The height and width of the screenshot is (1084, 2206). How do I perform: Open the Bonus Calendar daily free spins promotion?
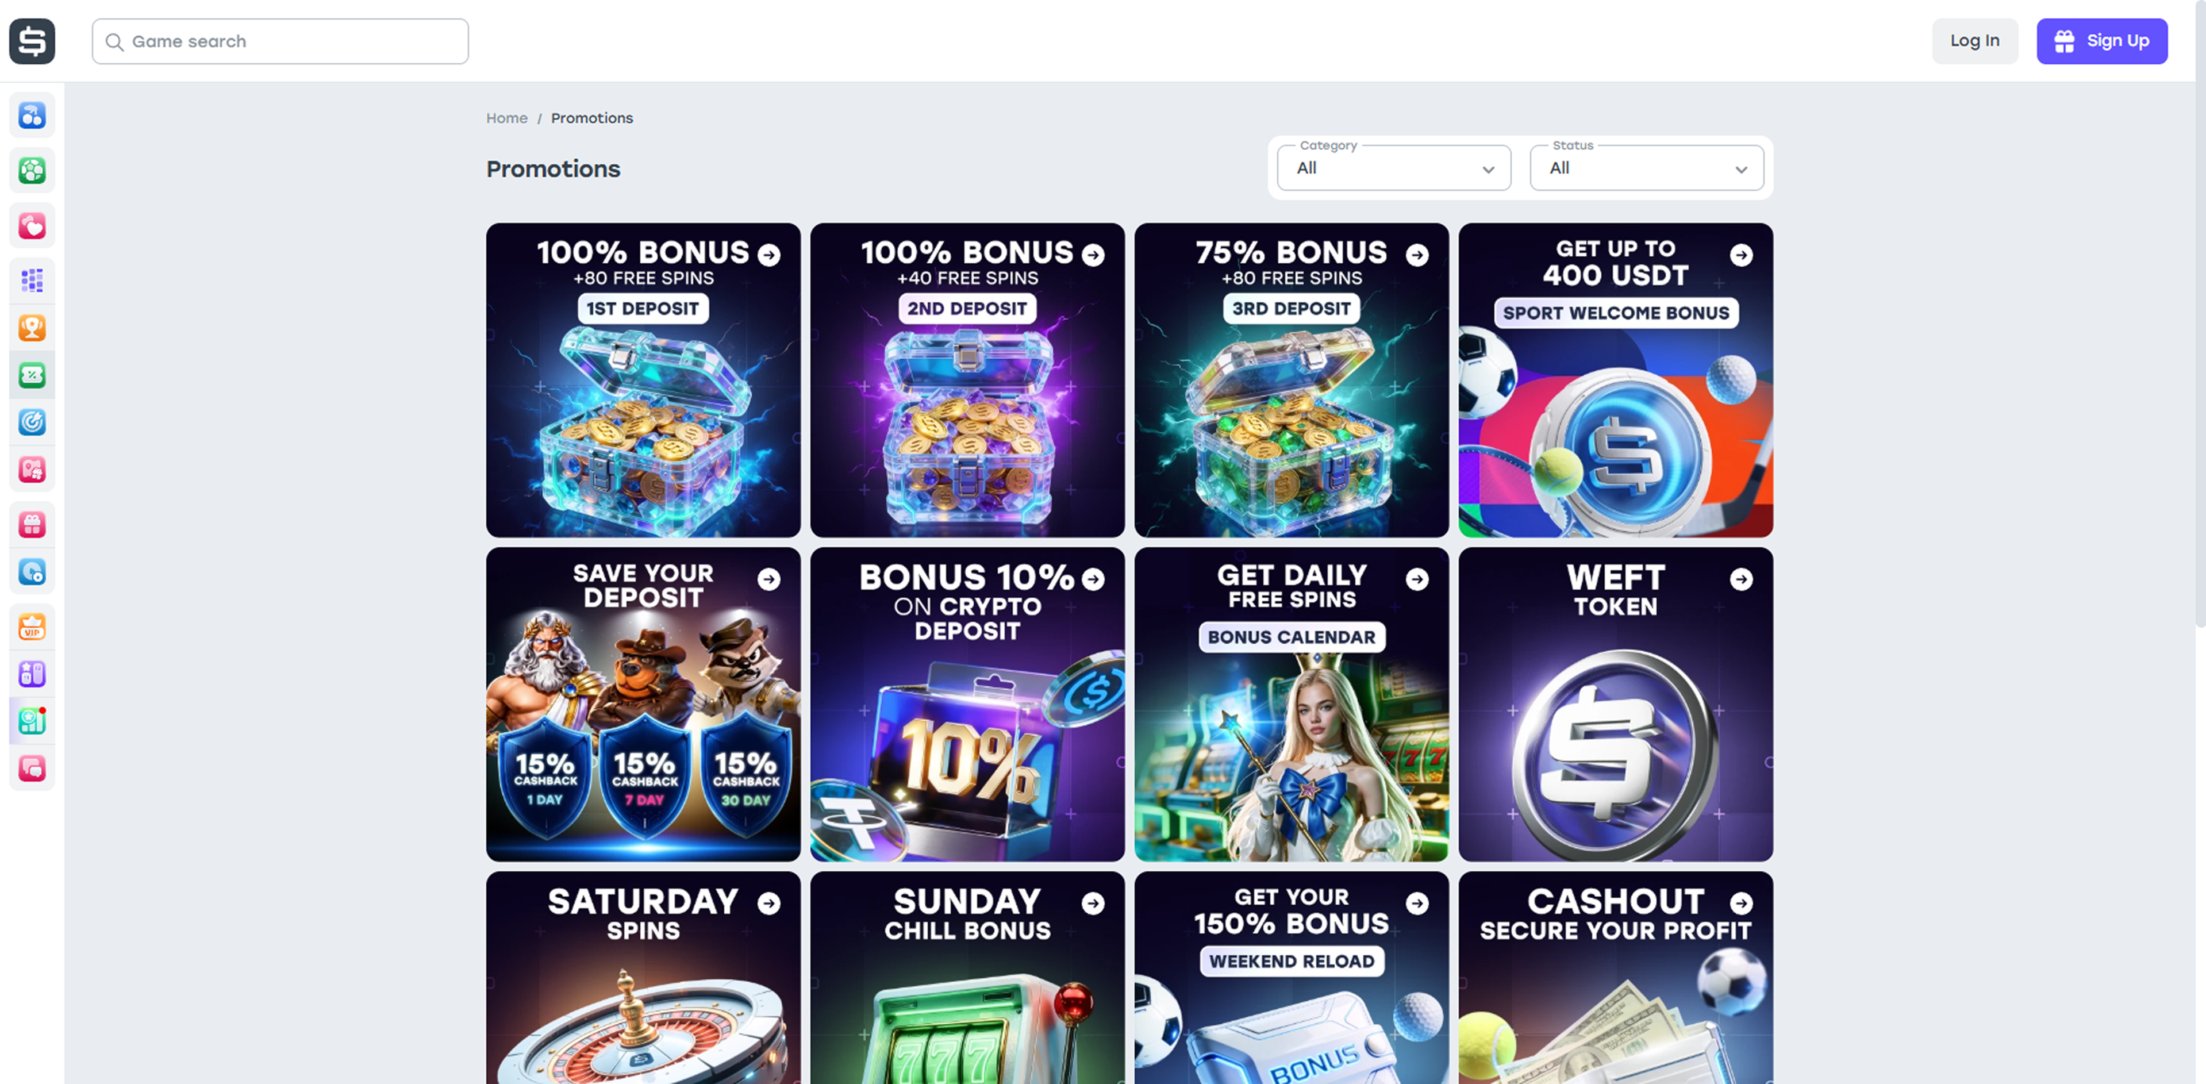click(1292, 705)
